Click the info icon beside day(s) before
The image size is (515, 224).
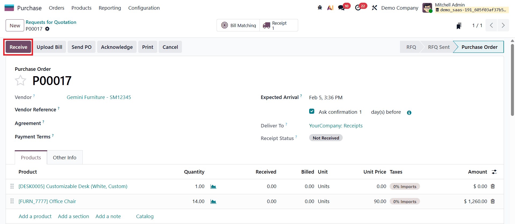click(409, 113)
